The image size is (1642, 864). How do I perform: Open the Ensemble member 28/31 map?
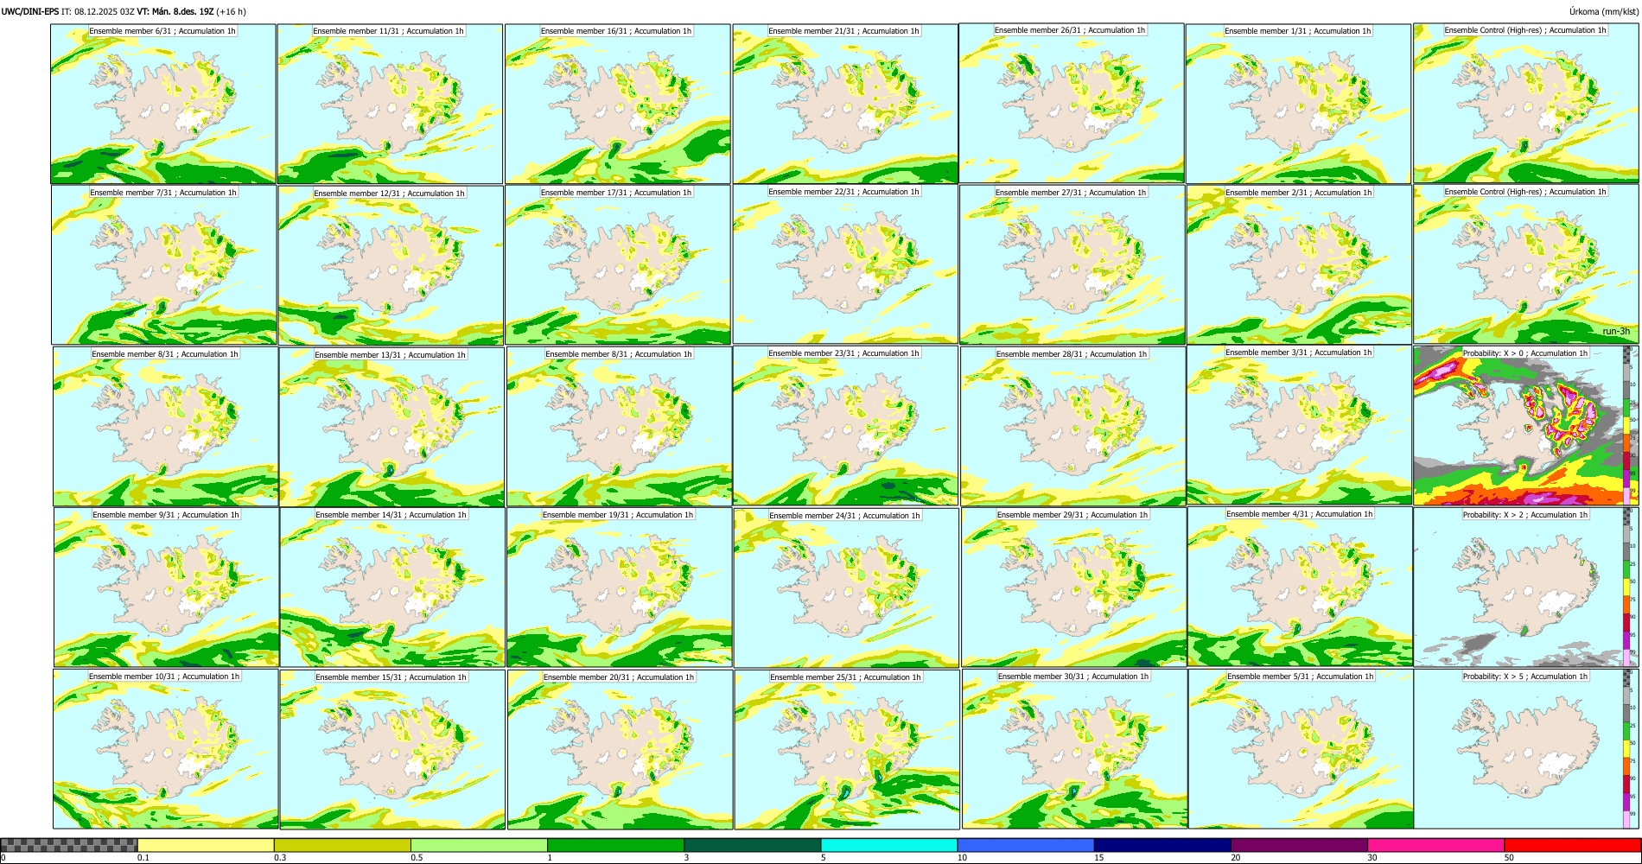[x=1072, y=426]
